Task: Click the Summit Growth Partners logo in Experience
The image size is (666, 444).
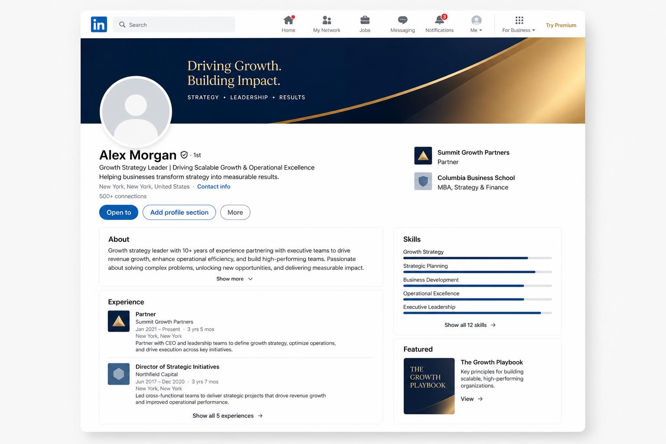Action: tap(119, 321)
